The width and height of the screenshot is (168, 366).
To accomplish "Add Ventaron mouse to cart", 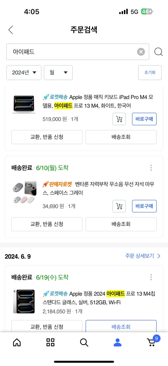I will pos(119,206).
